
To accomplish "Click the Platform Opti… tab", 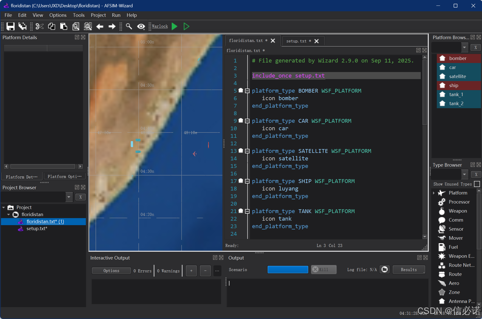I will pyautogui.click(x=64, y=177).
